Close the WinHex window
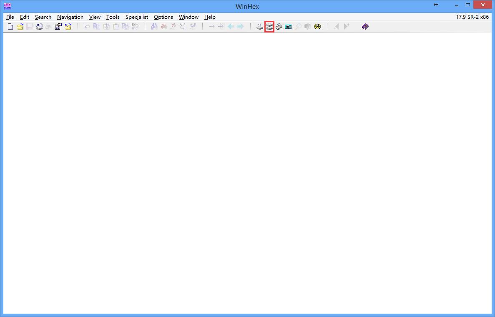Image resolution: width=495 pixels, height=317 pixels. click(x=482, y=5)
